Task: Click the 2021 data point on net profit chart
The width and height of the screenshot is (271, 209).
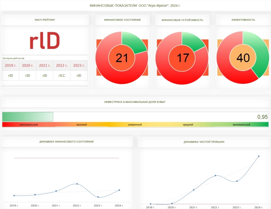Action: click(193, 190)
